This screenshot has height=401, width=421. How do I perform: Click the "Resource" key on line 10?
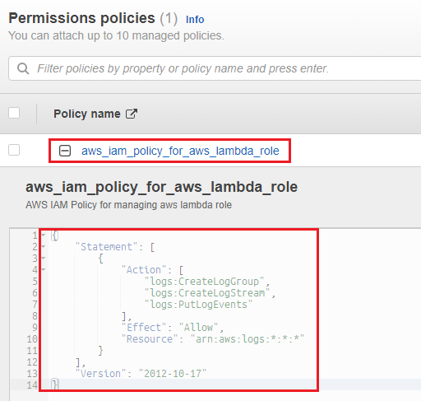pyautogui.click(x=150, y=339)
